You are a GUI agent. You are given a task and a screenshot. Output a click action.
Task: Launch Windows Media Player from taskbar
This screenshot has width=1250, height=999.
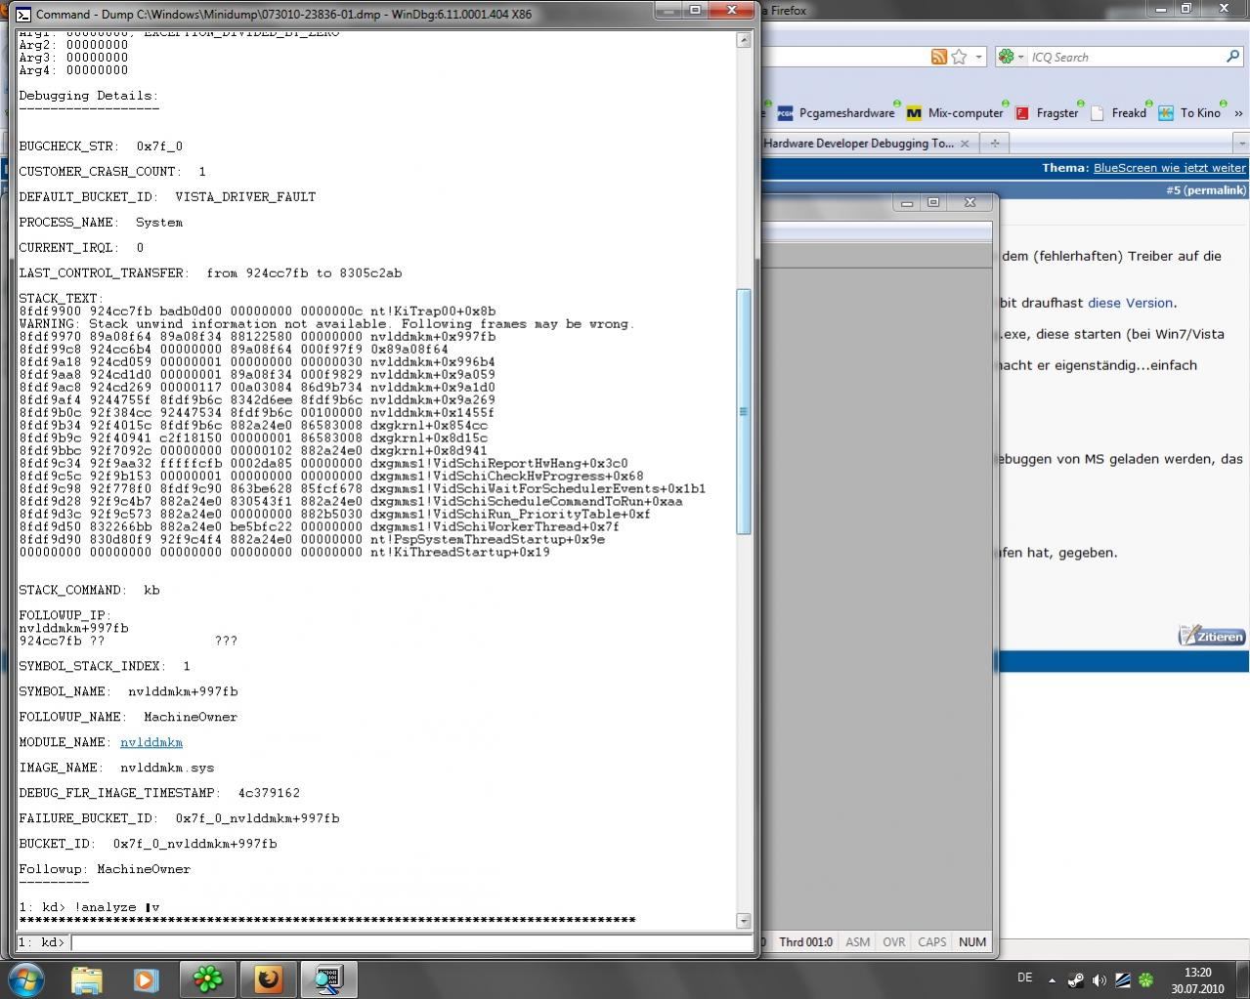[x=147, y=978]
